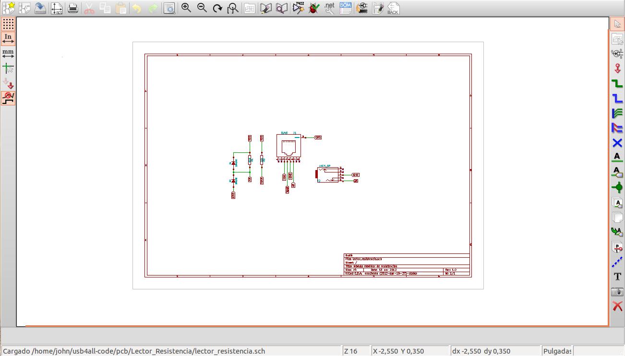
Task: Click the schematic title block
Action: tap(407, 264)
